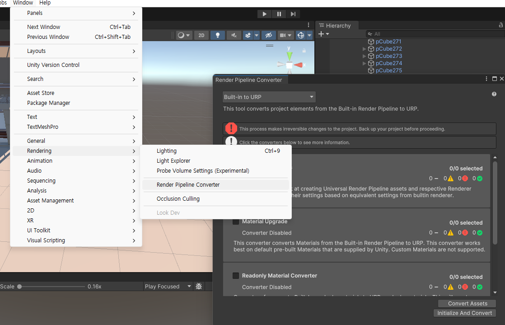
Task: Select Next Window menu entry
Action: (76, 27)
